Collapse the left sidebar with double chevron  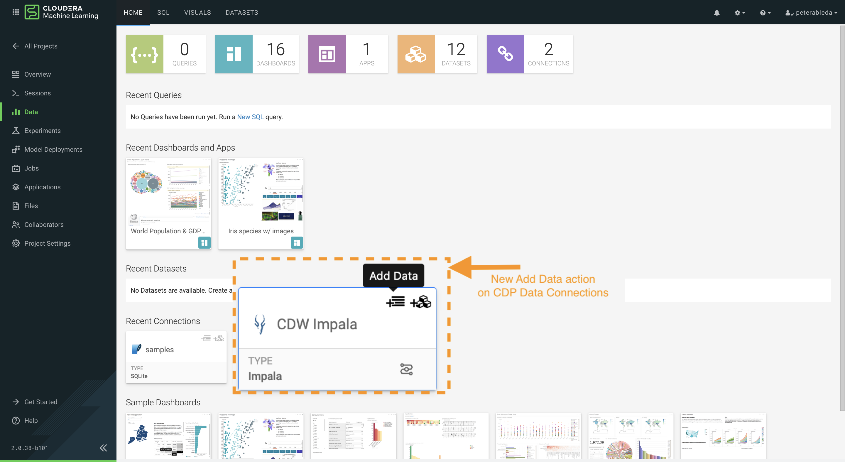tap(103, 448)
